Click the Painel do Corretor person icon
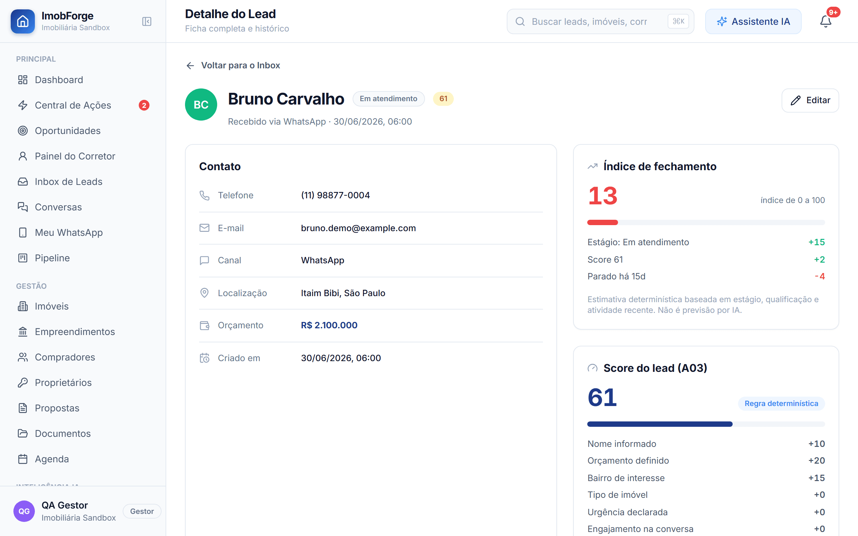 (23, 156)
